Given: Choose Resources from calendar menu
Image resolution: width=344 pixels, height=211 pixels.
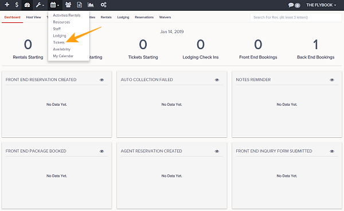Looking at the screenshot, I should (61, 22).
